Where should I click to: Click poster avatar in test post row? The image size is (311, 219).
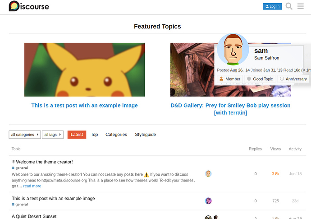point(208,201)
